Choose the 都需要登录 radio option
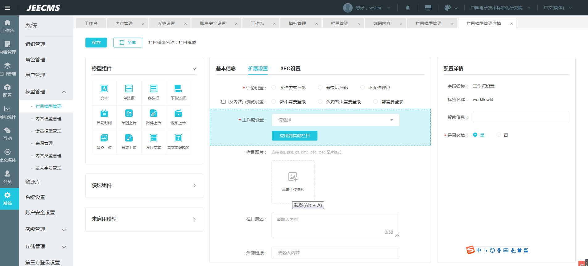The width and height of the screenshot is (588, 266). [x=375, y=101]
